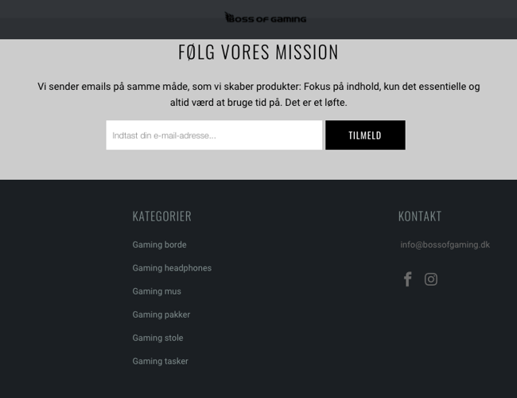517x398 pixels.
Task: Click the Boss of Gaming logo
Action: coord(265,18)
